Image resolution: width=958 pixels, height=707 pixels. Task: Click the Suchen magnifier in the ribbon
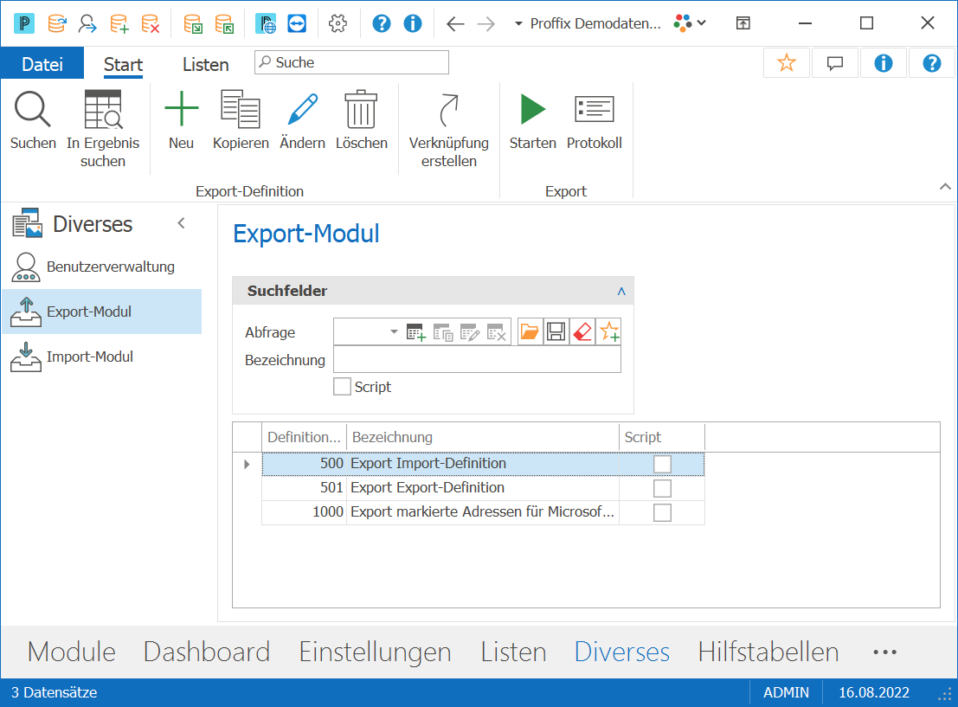[33, 110]
